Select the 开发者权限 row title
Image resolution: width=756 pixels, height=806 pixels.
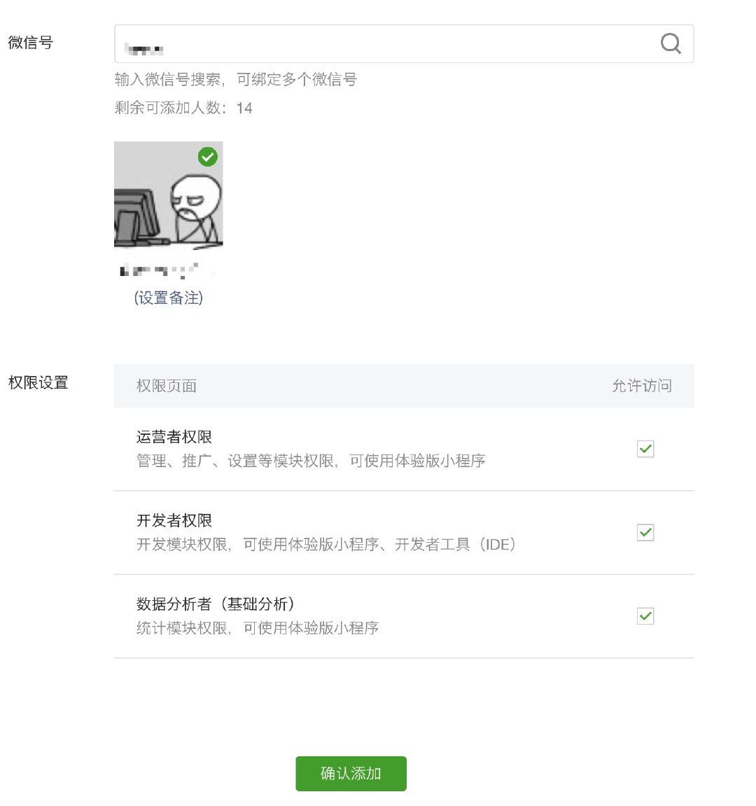click(174, 520)
